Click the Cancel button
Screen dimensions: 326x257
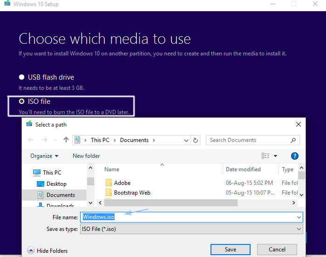[x=277, y=250]
